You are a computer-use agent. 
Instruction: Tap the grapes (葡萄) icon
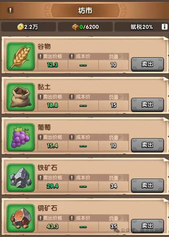pyautogui.click(x=21, y=137)
